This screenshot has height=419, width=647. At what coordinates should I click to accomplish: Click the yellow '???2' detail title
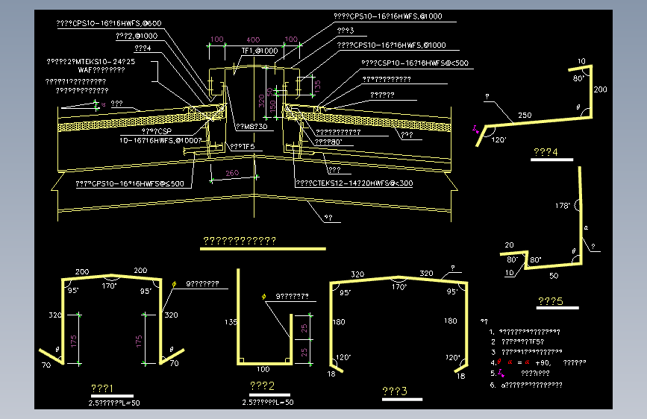point(263,386)
